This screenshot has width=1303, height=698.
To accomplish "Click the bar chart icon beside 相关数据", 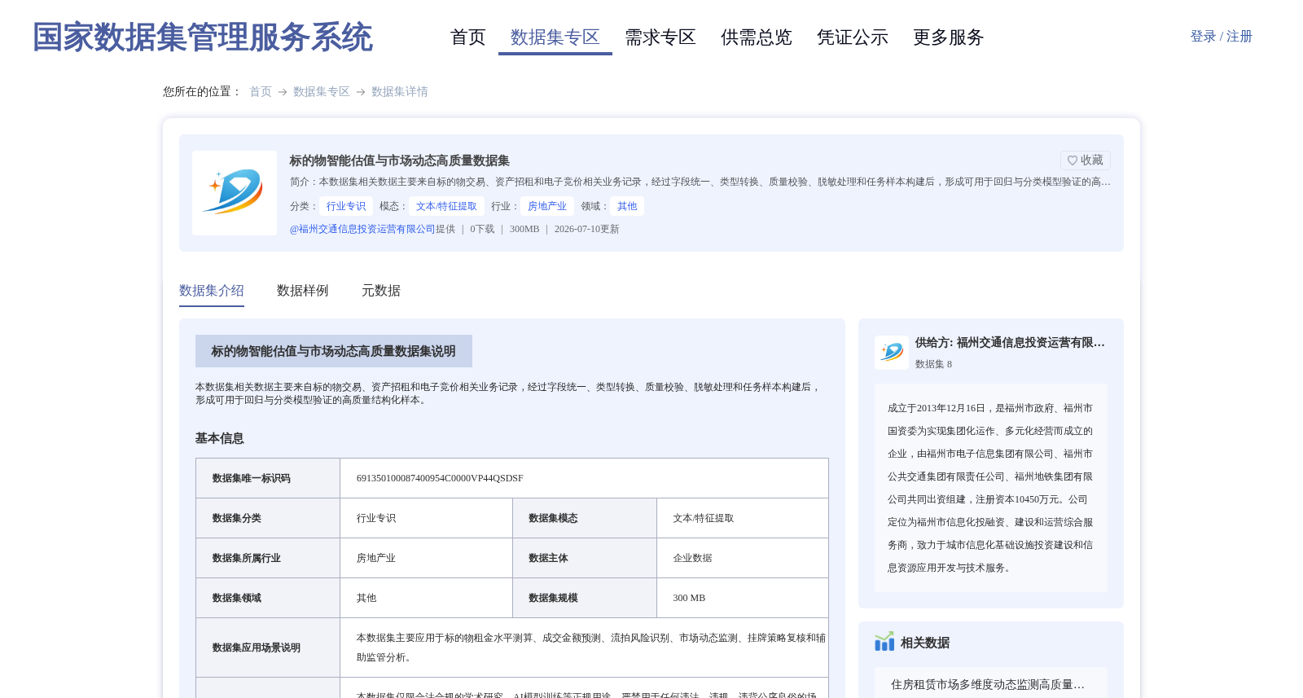I will point(884,642).
